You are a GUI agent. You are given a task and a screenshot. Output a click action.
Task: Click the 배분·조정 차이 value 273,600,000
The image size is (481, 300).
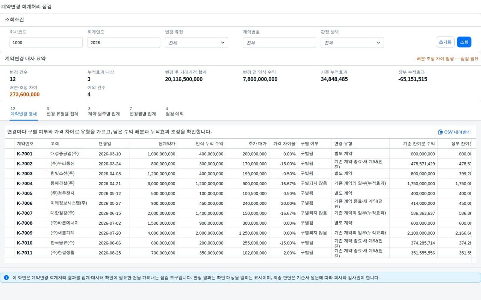click(24, 94)
